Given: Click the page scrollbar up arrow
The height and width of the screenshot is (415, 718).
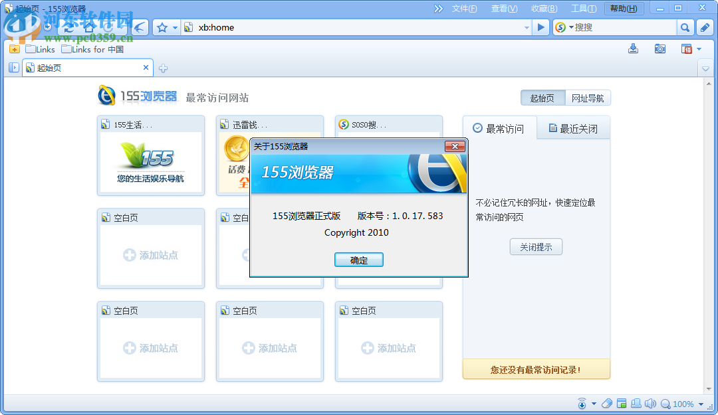Looking at the screenshot, I should coord(709,84).
